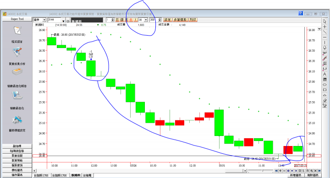Viewport: 330px width, 178px height.
Task: Click the bar count 300 input field
Action: [x=154, y=20]
